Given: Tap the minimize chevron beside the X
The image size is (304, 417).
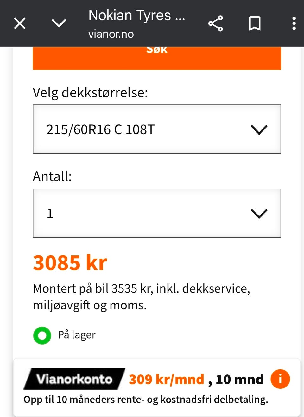Looking at the screenshot, I should [x=59, y=23].
